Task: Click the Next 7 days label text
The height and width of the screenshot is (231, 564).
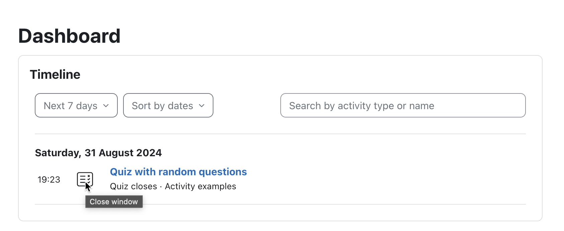Action: point(71,106)
